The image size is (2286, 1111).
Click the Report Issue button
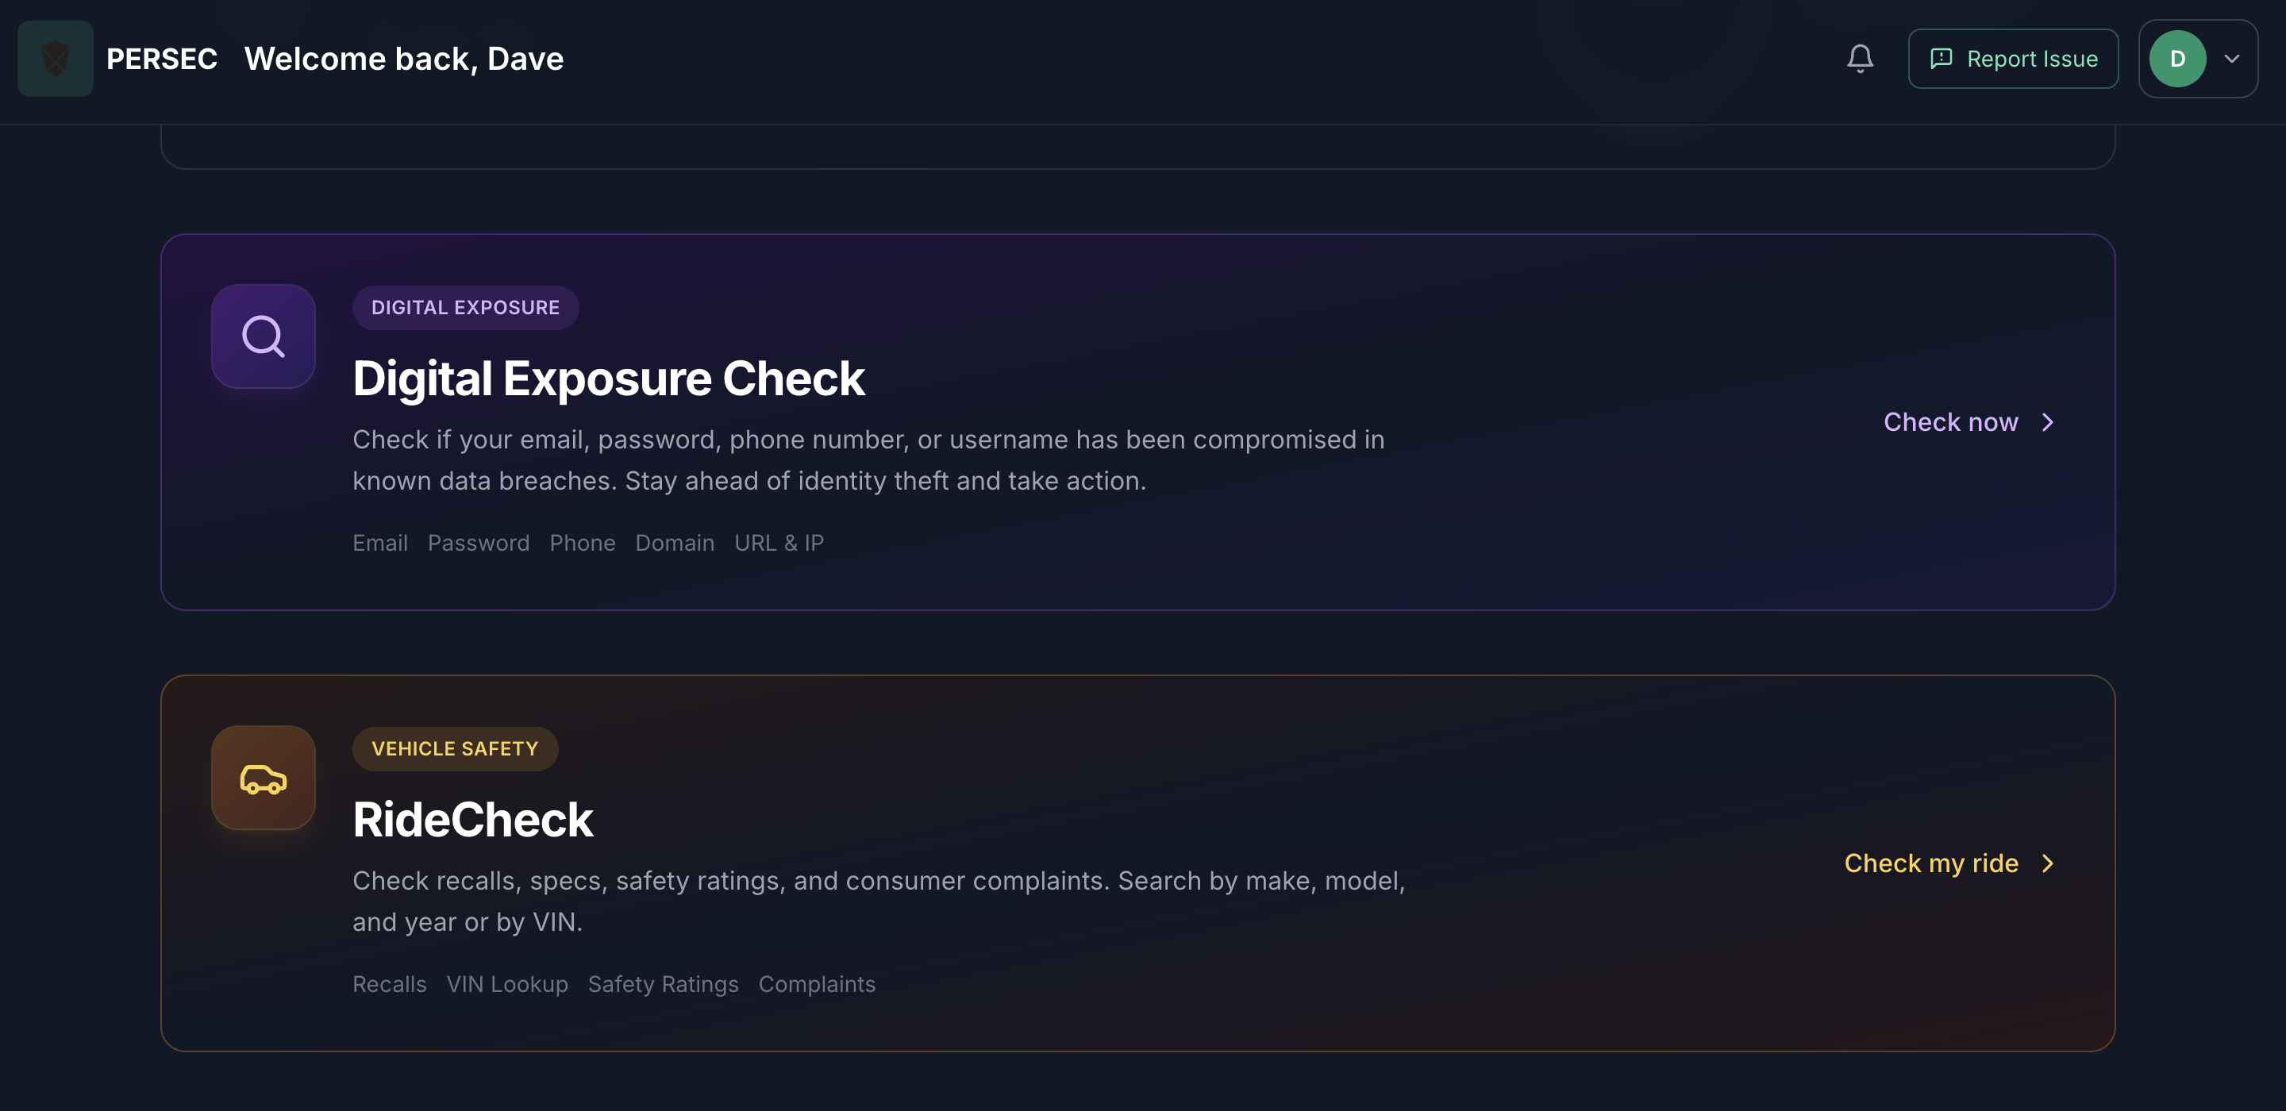pyautogui.click(x=2013, y=59)
